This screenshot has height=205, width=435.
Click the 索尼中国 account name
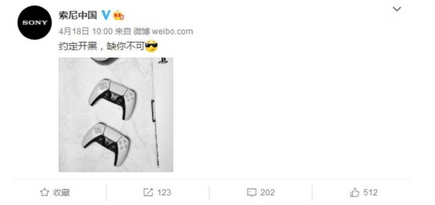[78, 15]
